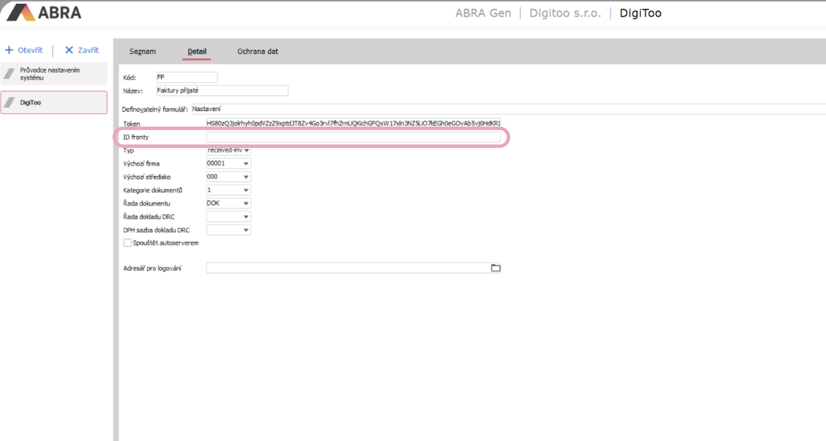The height and width of the screenshot is (441, 826).
Task: Click the folder icon in Adresář pro logování
Action: [495, 268]
